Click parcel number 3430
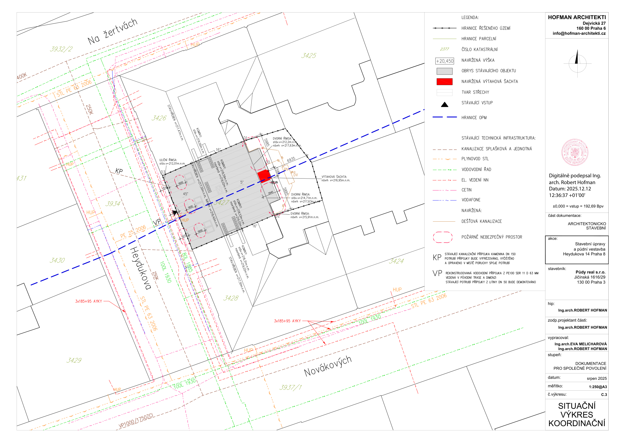The image size is (625, 442). [x=57, y=260]
